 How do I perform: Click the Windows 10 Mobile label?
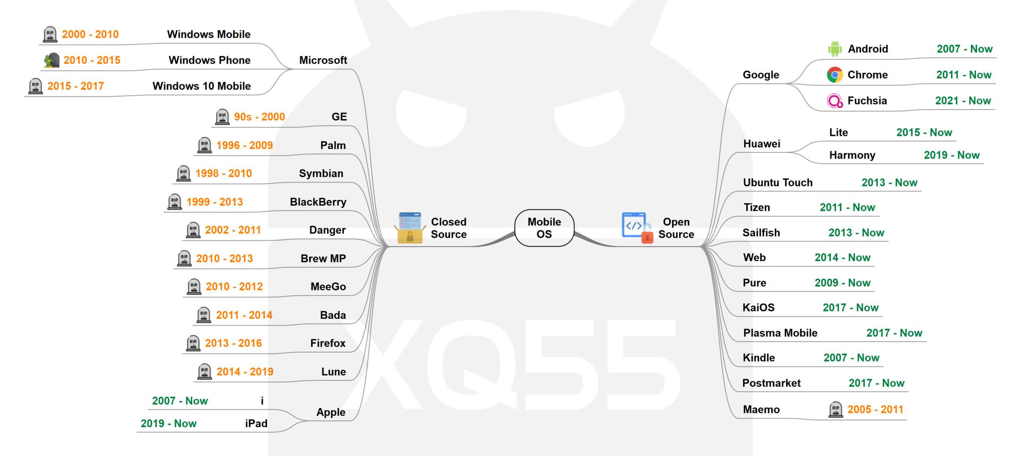click(x=201, y=86)
